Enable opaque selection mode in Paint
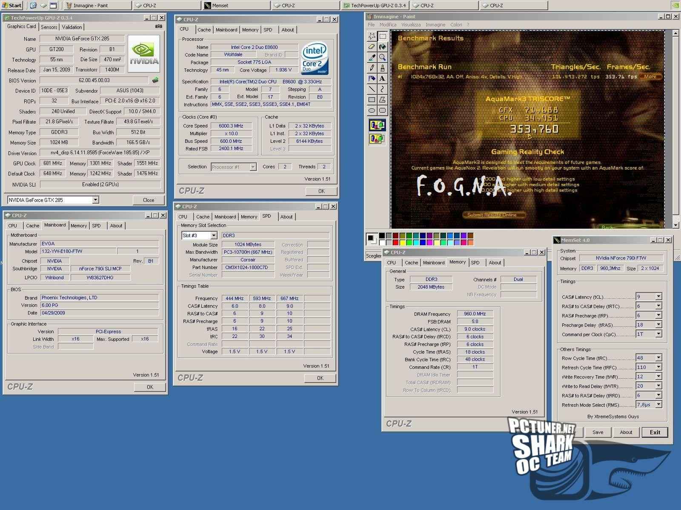Viewport: 681px width, 510px height. 377,125
